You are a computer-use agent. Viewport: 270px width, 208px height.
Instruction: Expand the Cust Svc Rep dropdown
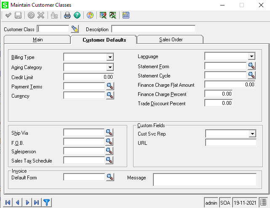point(252,133)
